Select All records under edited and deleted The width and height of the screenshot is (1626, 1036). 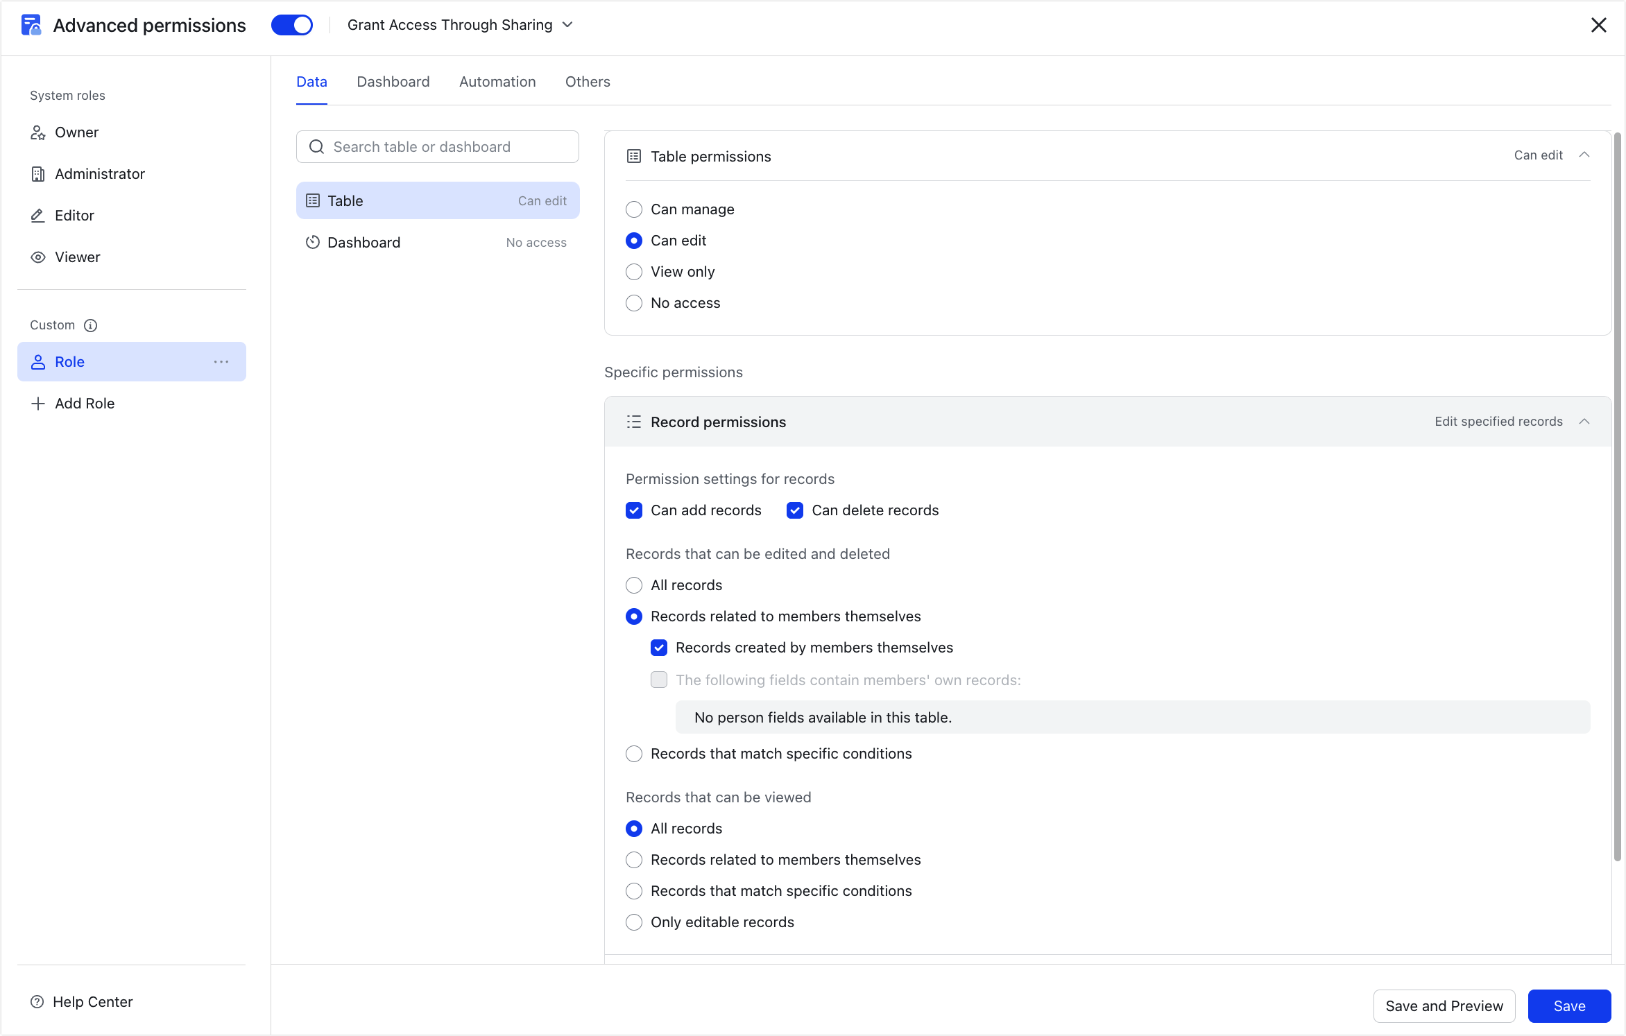click(634, 585)
